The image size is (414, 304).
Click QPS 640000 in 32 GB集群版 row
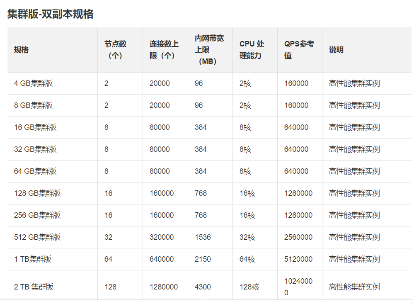coord(296,149)
